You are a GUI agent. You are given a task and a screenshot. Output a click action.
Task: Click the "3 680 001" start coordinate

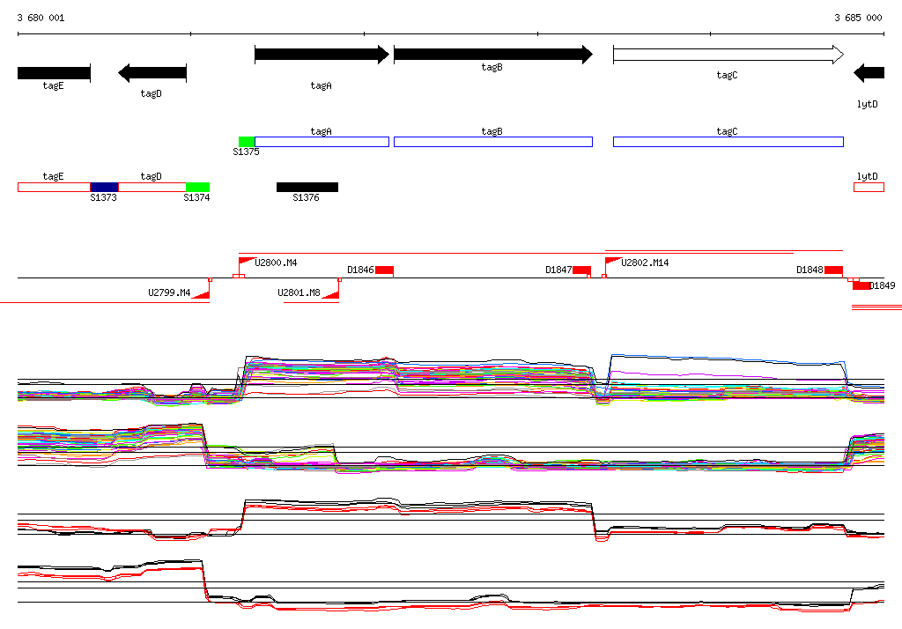(41, 18)
